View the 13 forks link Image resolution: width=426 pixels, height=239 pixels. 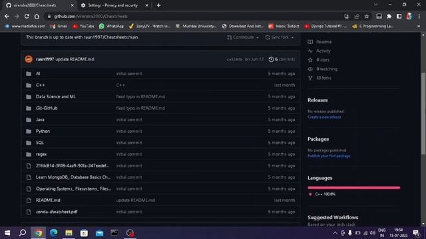[x=319, y=78]
